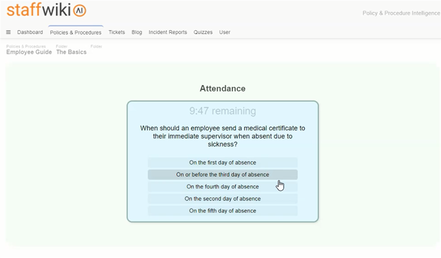Click the staffwiki logo text
441x258 pixels.
[38, 10]
